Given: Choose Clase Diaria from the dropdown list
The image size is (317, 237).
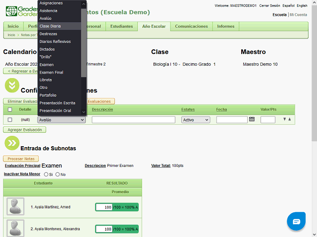Looking at the screenshot, I should point(50,26).
